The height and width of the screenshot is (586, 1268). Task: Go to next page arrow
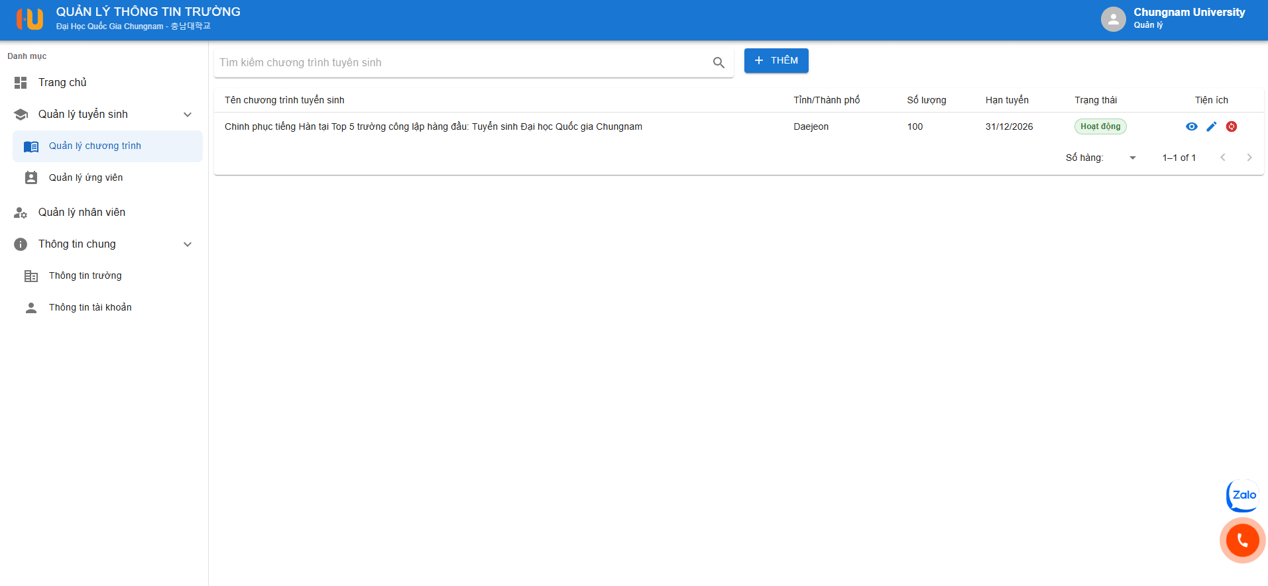pos(1249,158)
